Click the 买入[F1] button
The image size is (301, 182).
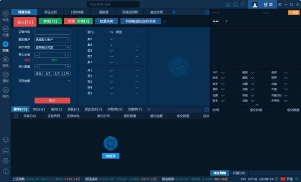[25, 22]
